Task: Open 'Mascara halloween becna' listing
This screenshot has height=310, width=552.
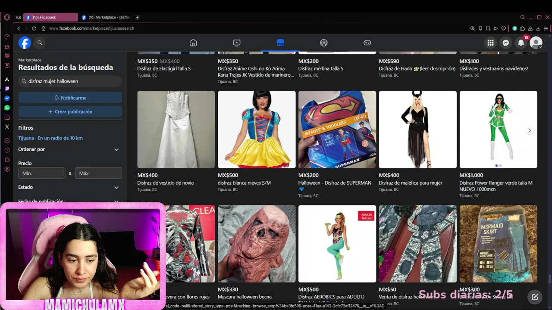Action: (245, 297)
